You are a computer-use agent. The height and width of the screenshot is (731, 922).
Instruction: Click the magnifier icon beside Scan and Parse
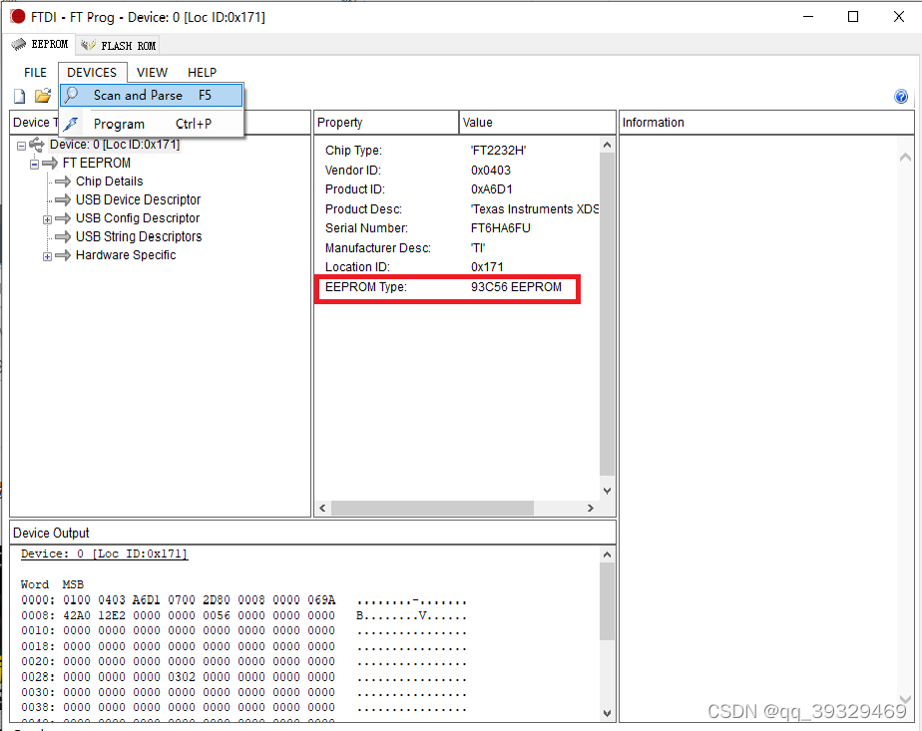[71, 95]
